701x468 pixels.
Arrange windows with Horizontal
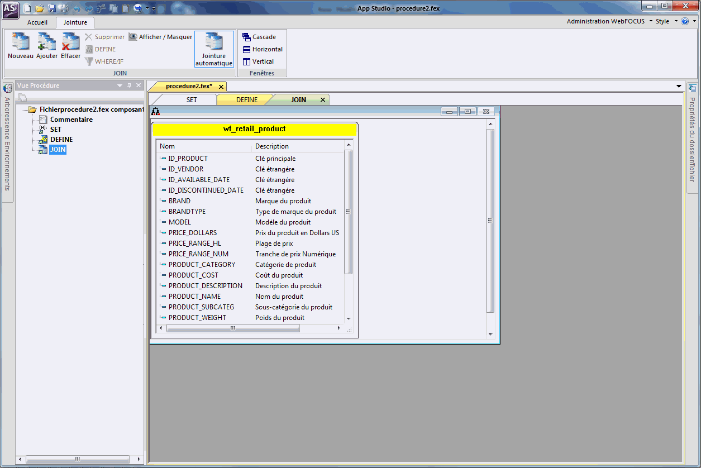[262, 49]
